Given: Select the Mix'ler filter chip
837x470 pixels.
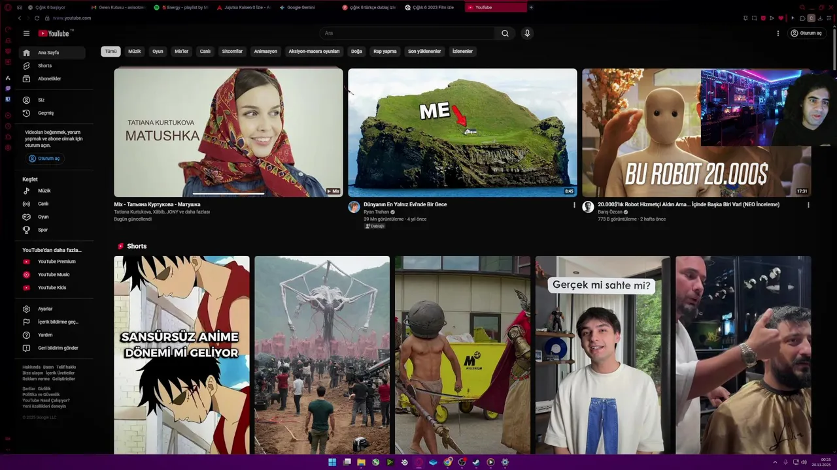Looking at the screenshot, I should click(181, 51).
